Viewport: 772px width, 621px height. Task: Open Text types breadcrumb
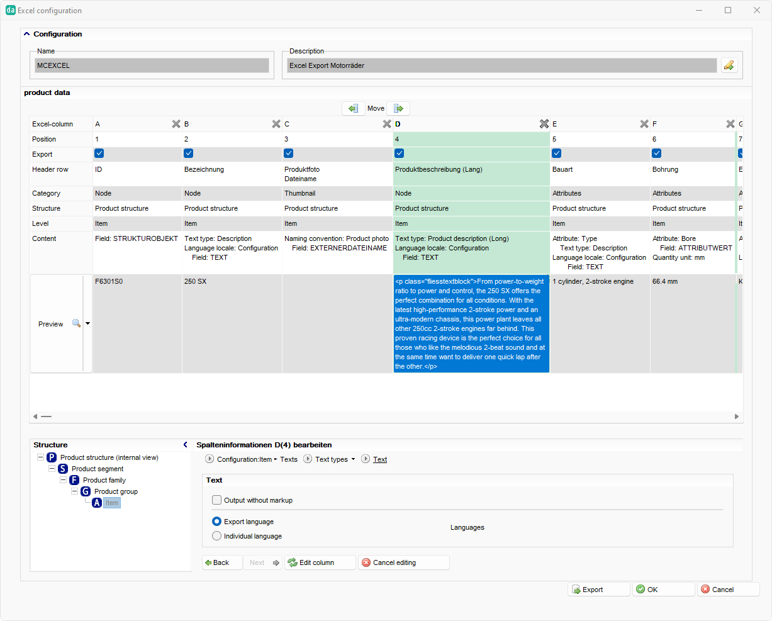[332, 459]
